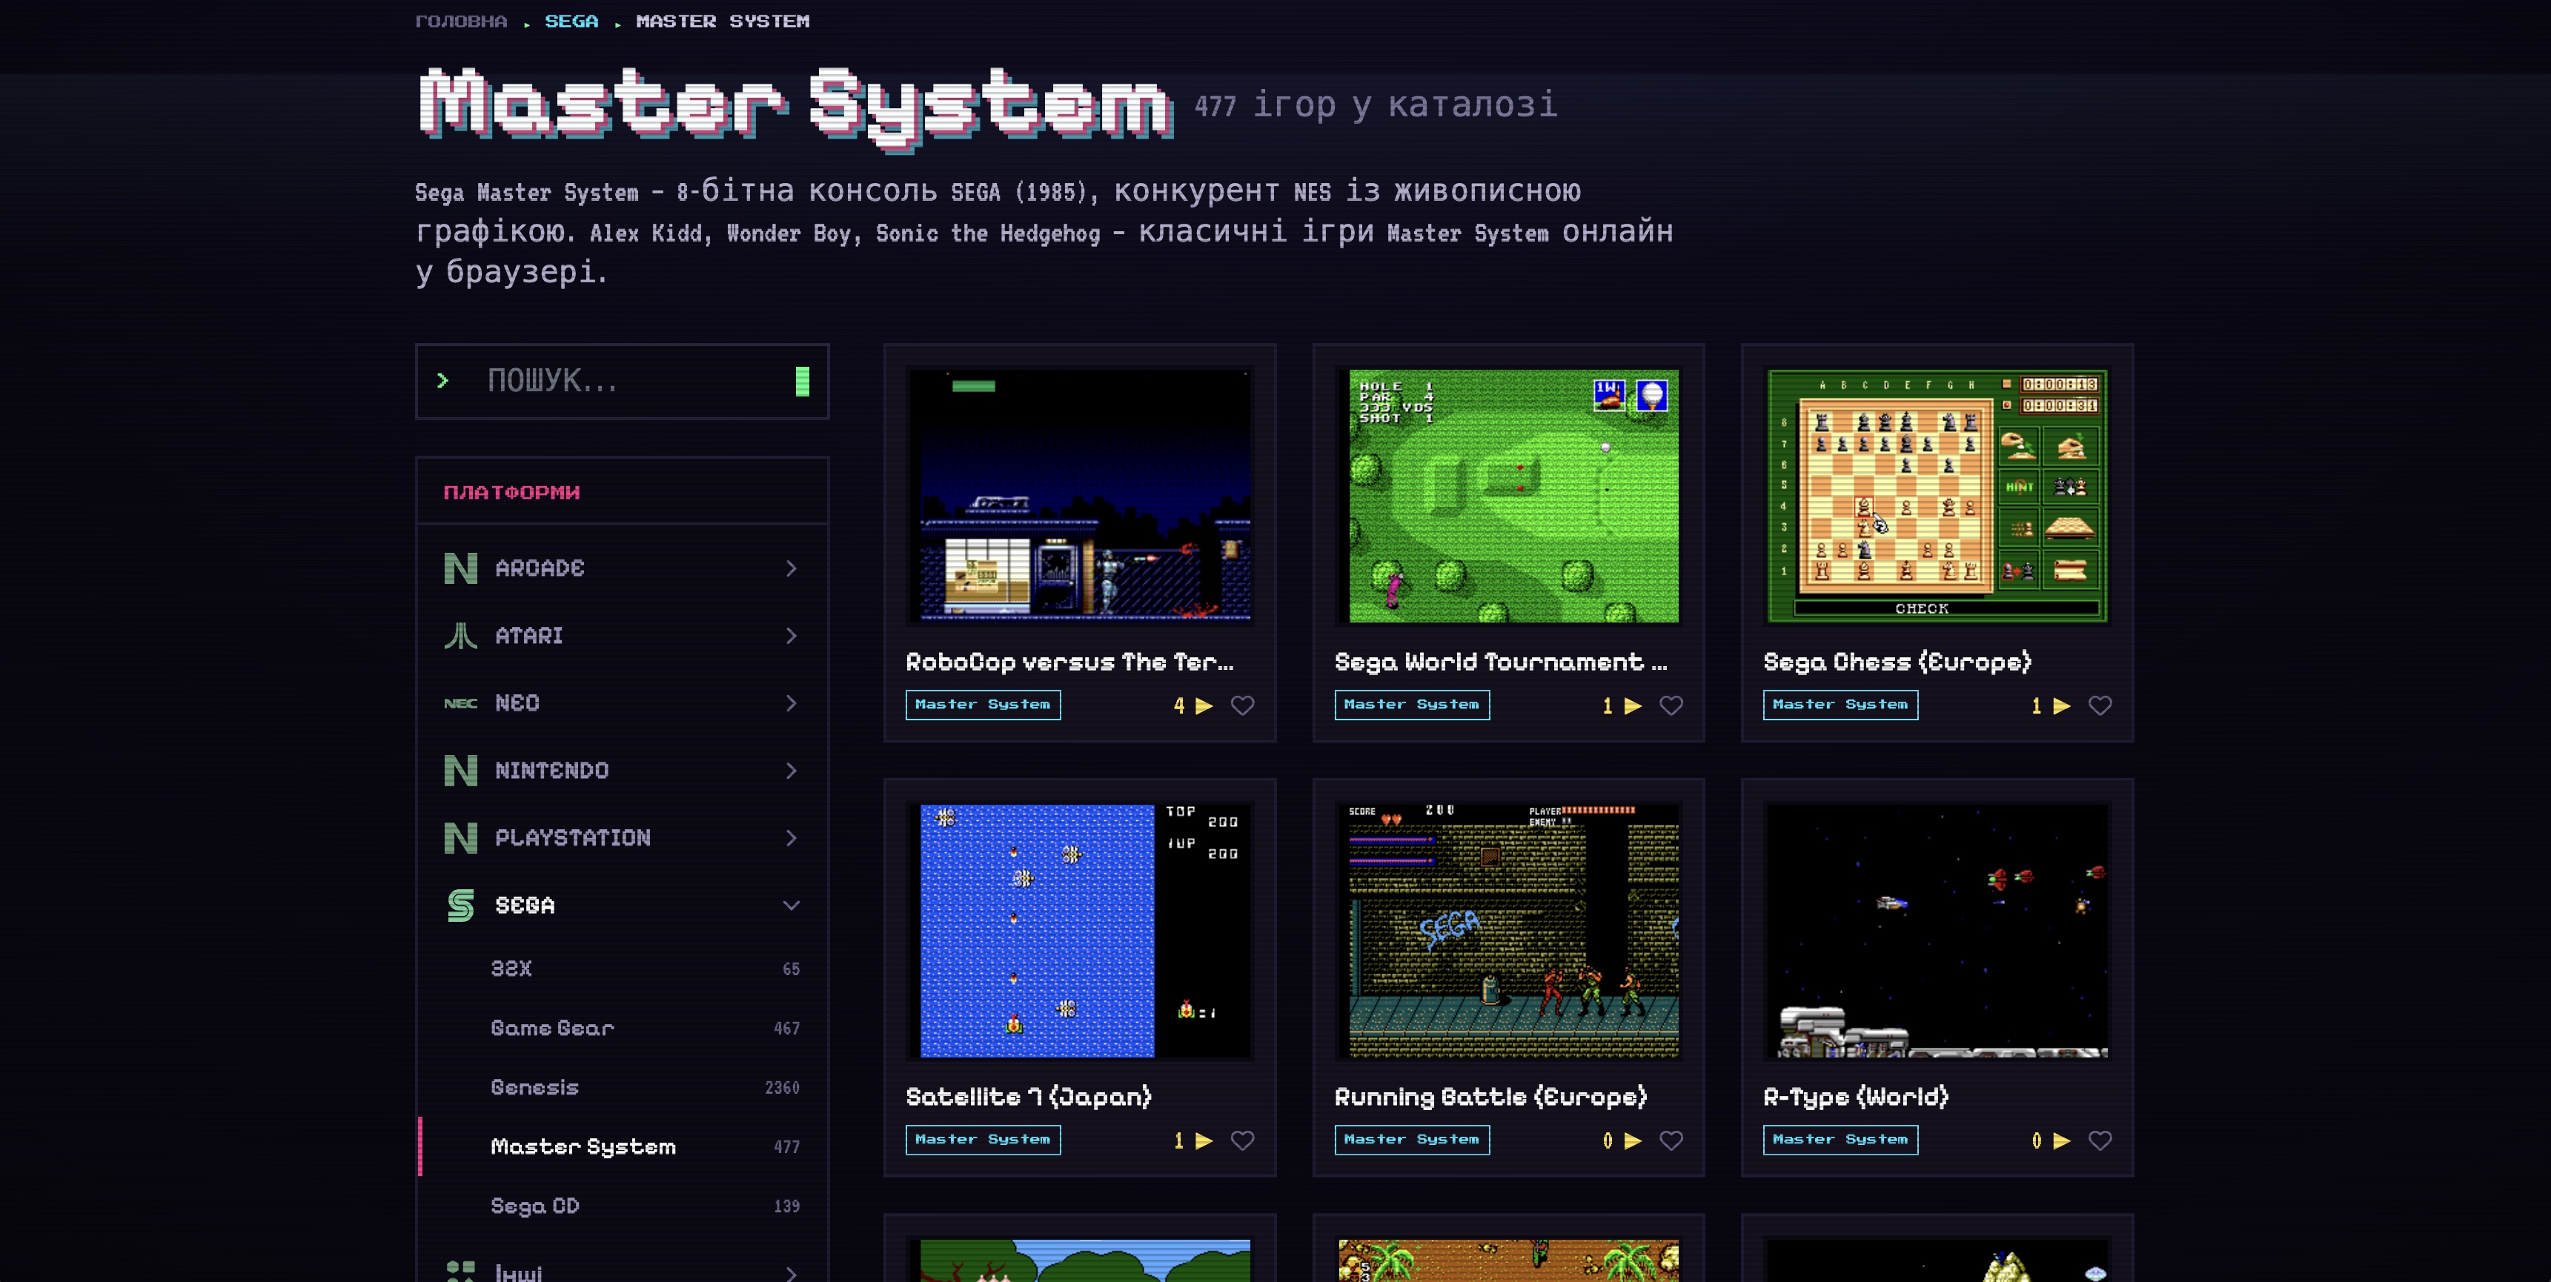The height and width of the screenshot is (1282, 2551).
Task: Open the Sega Chess (Europe) title link
Action: click(1897, 661)
